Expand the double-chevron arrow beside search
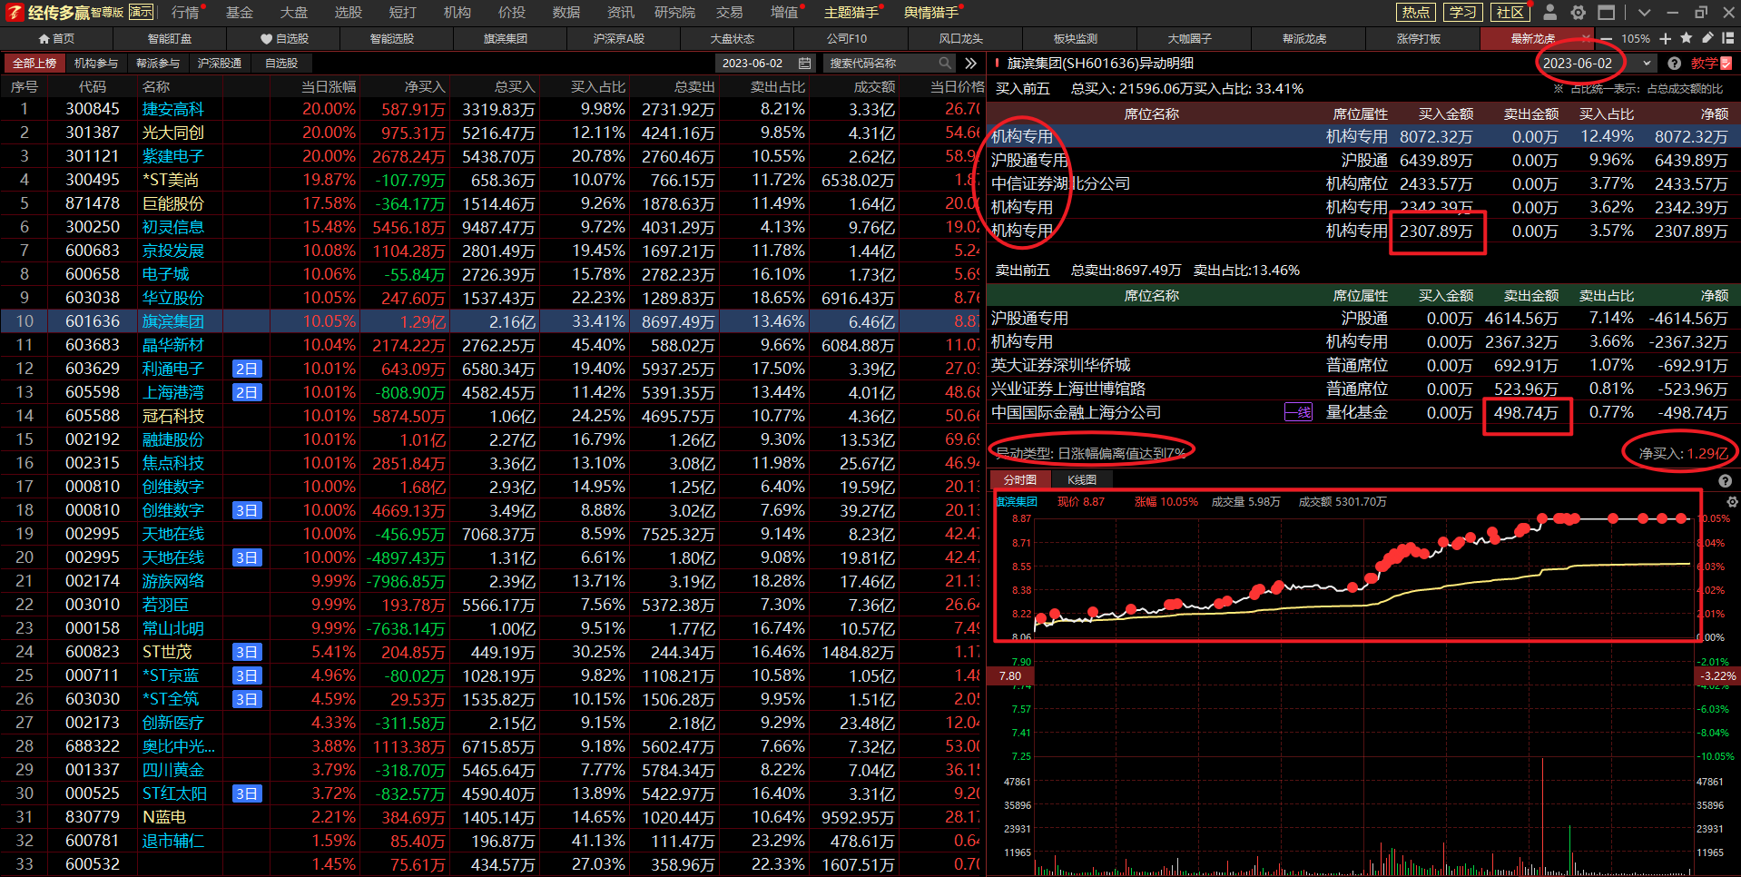Screen dimensions: 1741x877 970,63
